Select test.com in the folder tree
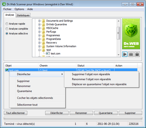 pyautogui.click(x=56, y=53)
